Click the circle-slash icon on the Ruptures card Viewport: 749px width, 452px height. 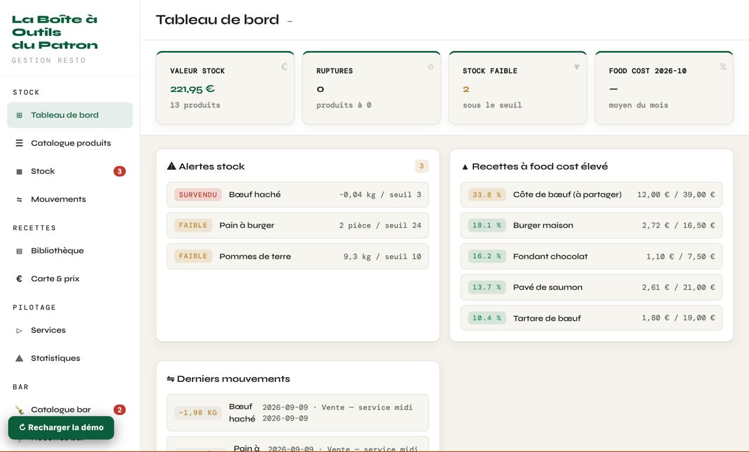pyautogui.click(x=431, y=67)
